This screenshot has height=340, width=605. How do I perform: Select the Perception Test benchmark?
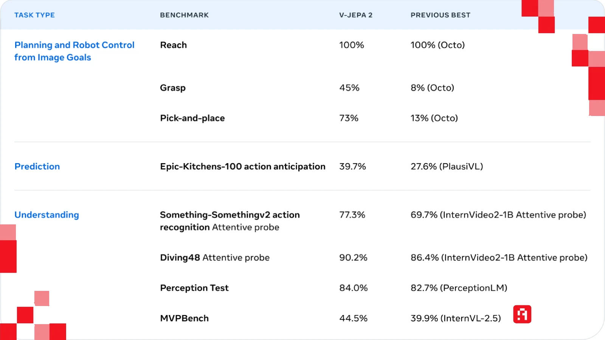click(x=194, y=288)
